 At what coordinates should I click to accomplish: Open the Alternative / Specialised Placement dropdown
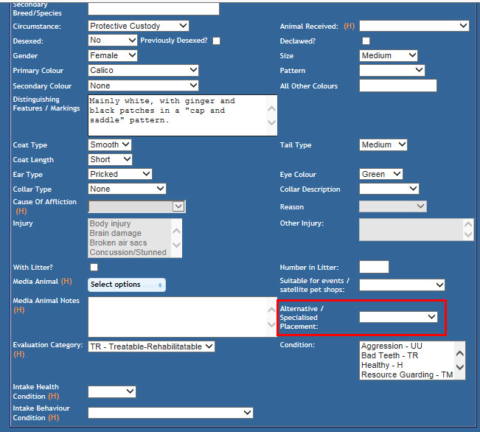tap(398, 316)
